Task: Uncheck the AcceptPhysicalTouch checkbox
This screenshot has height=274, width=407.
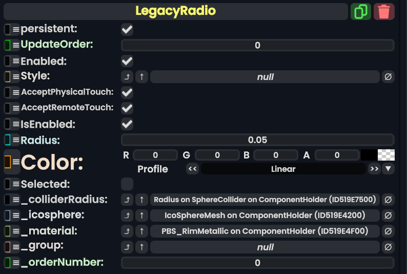Action: (x=127, y=92)
